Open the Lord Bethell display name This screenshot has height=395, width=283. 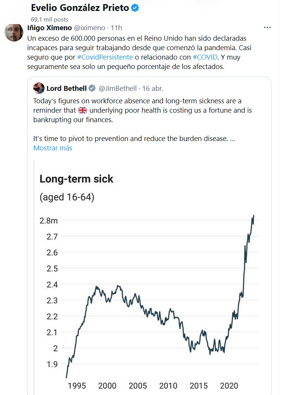66,89
